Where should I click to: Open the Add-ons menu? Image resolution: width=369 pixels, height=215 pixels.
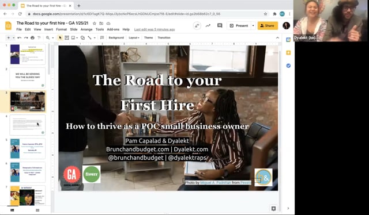tap(113, 29)
